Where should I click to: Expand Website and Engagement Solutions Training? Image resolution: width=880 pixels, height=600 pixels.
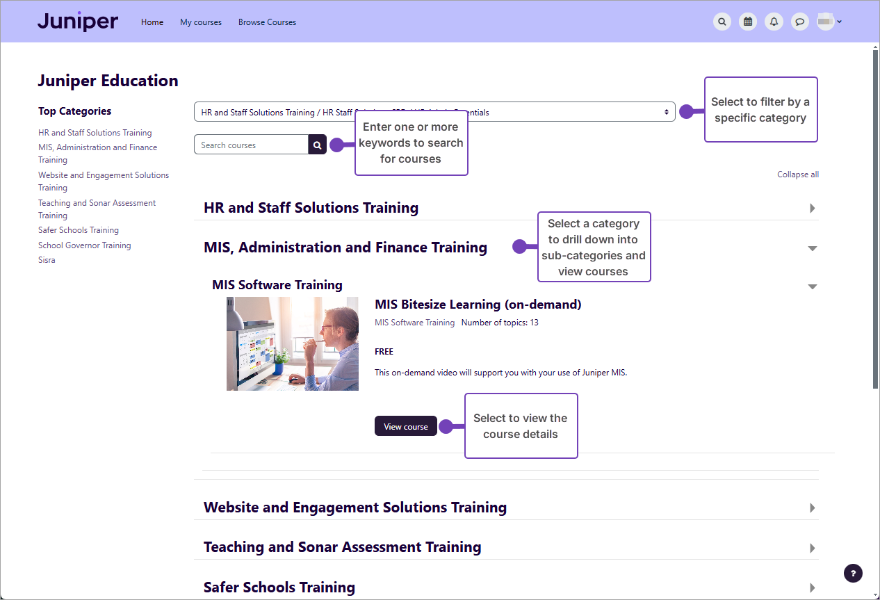click(x=812, y=508)
